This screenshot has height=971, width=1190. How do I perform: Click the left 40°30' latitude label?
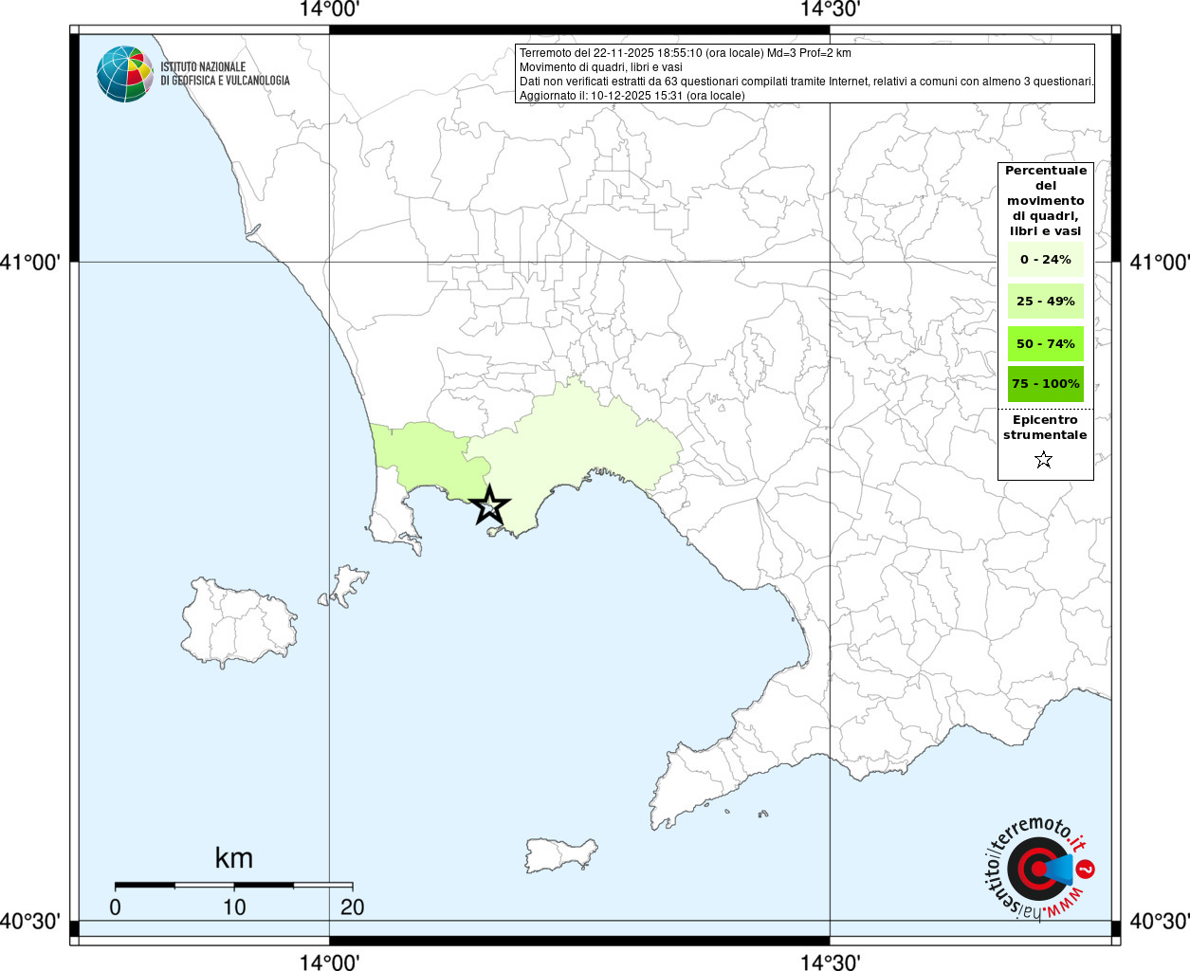coord(30,921)
